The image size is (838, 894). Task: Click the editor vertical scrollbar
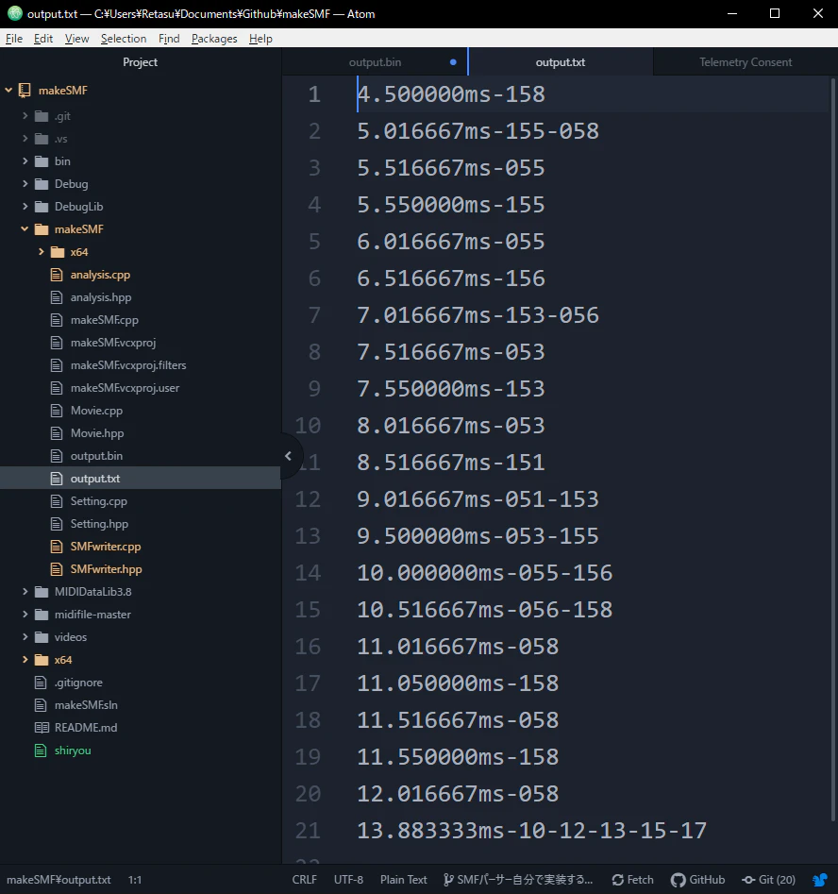click(x=833, y=456)
